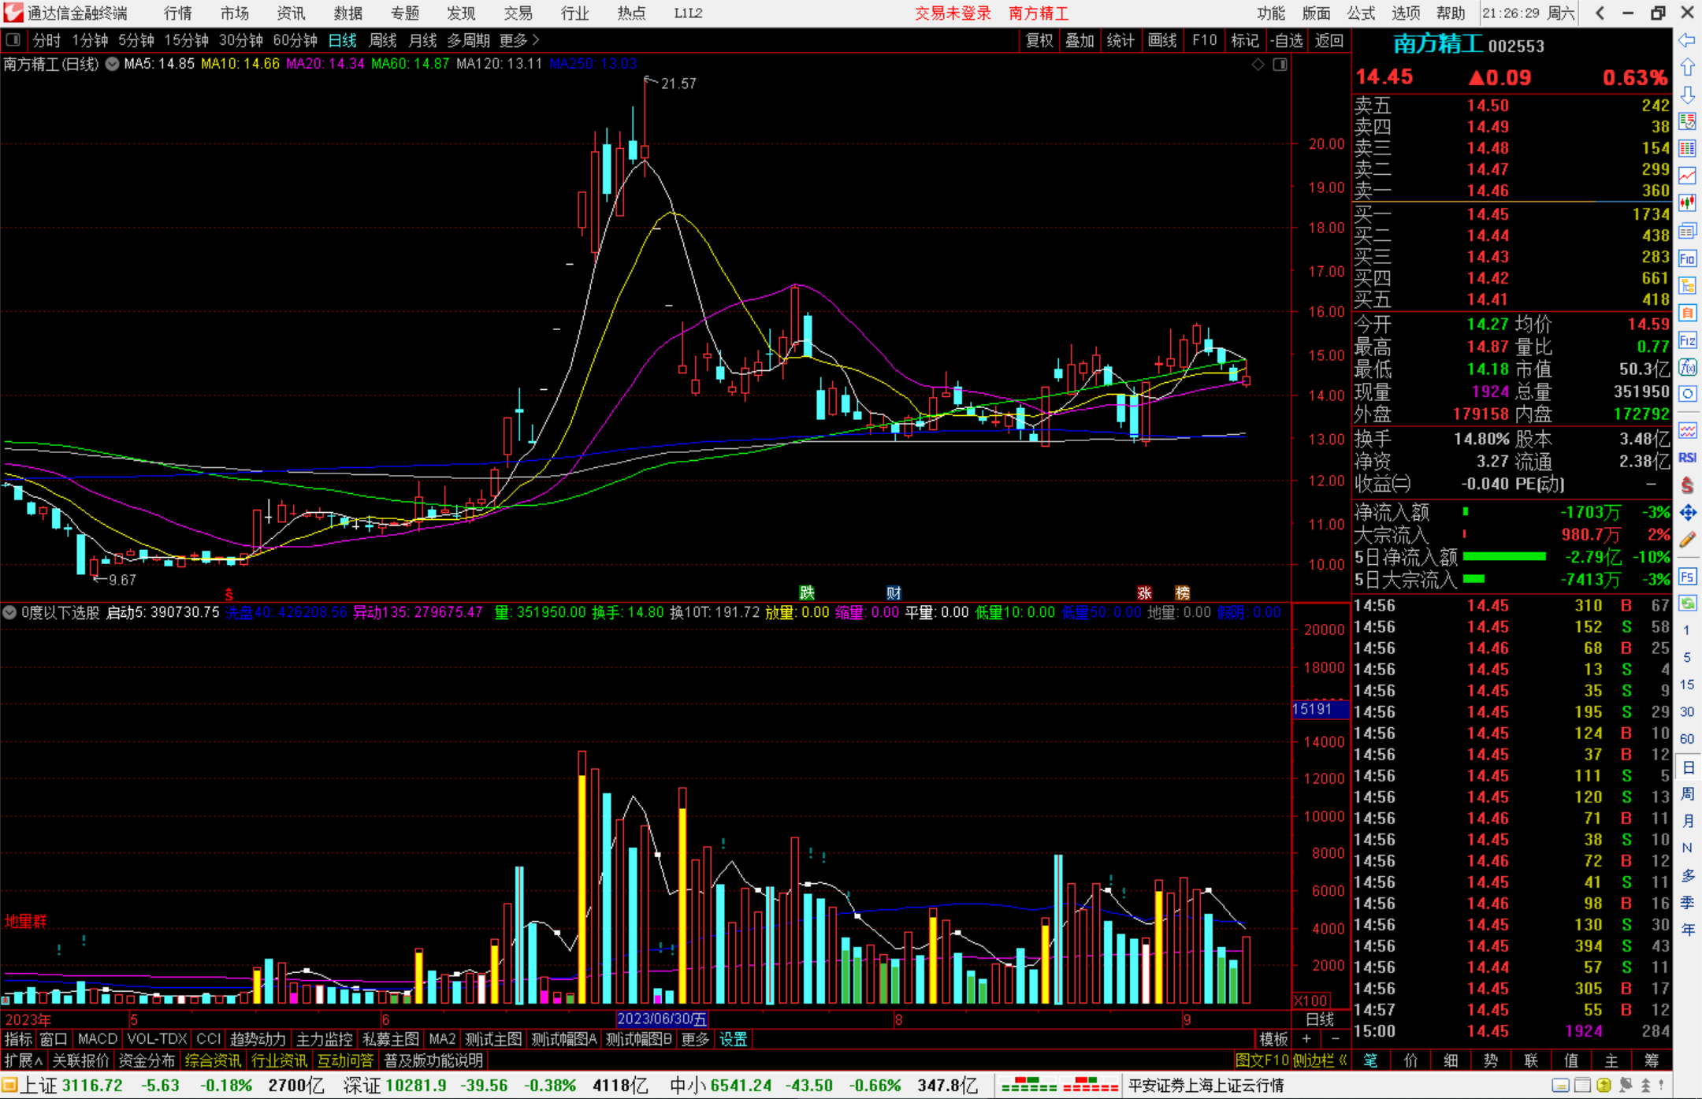Screen dimensions: 1702x1099
Task: Expand the 扩展 panel at bottom left
Action: click(x=24, y=1060)
